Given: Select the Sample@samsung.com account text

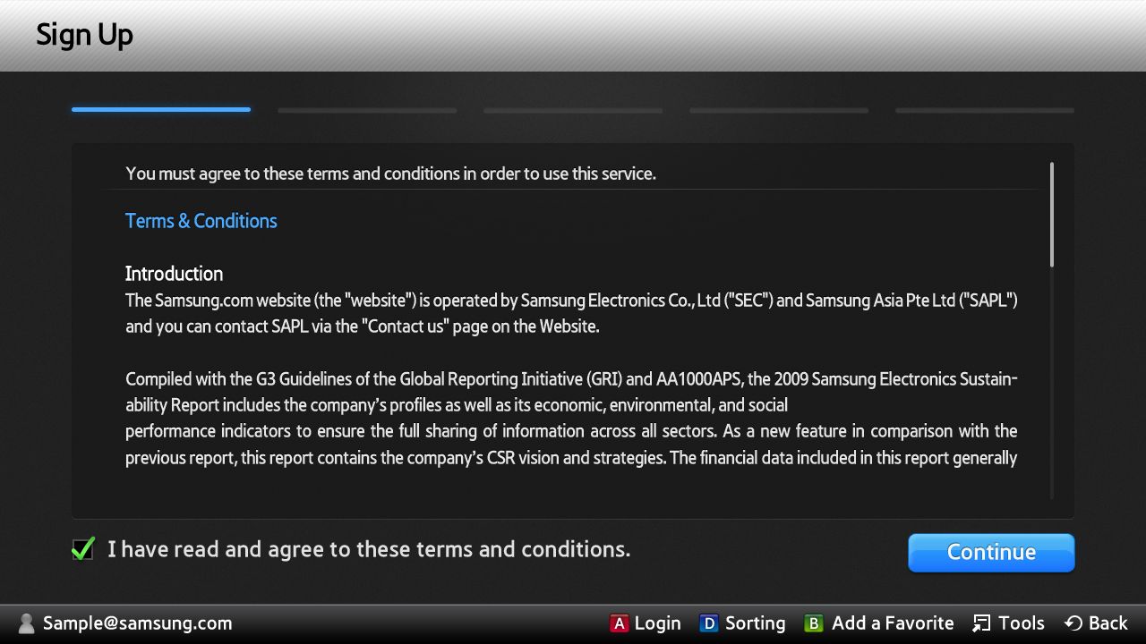Looking at the screenshot, I should (137, 623).
